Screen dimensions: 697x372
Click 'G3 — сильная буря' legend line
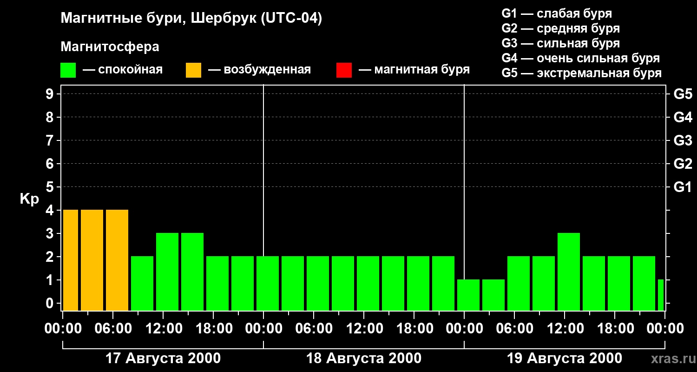click(560, 43)
